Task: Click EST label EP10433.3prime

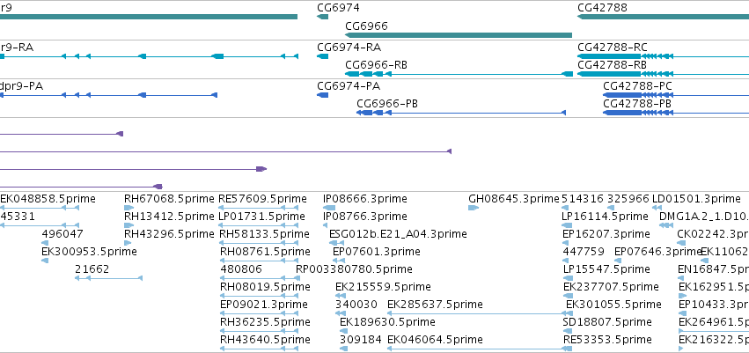Action: [x=714, y=305]
